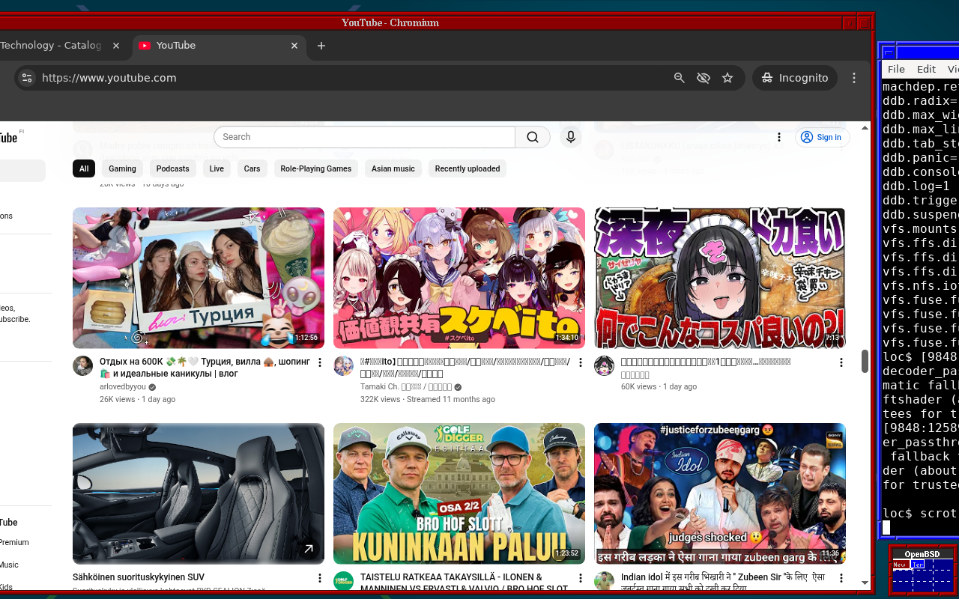Open video title Отдых на 600K
959x599 pixels.
(205, 368)
